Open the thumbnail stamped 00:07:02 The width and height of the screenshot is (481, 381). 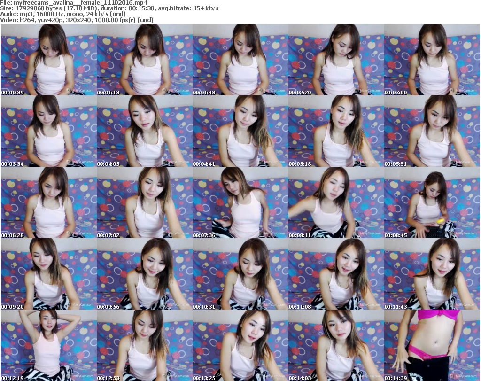coord(145,203)
